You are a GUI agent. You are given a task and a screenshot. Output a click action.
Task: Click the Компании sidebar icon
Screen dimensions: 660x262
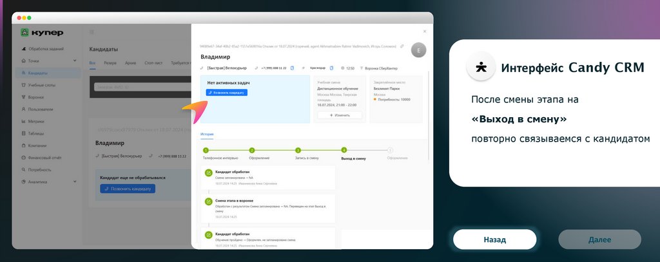pyautogui.click(x=24, y=145)
